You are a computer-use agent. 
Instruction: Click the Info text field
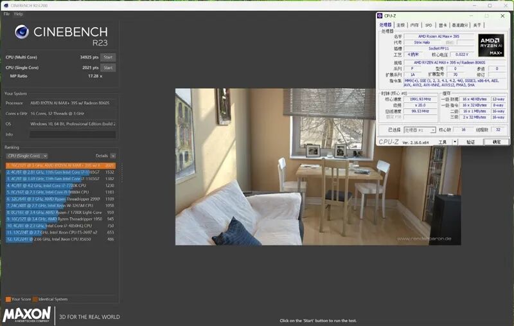73,134
